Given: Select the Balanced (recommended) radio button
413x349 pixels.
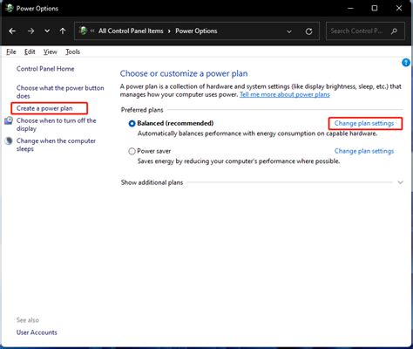Looking at the screenshot, I should [132, 124].
